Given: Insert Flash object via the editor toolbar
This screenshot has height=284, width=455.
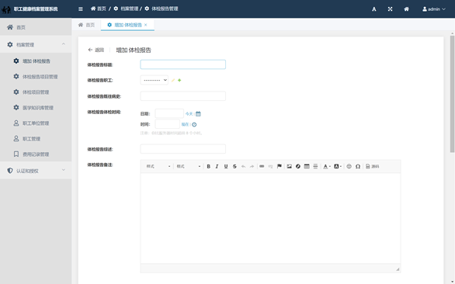Looking at the screenshot, I should tap(298, 166).
